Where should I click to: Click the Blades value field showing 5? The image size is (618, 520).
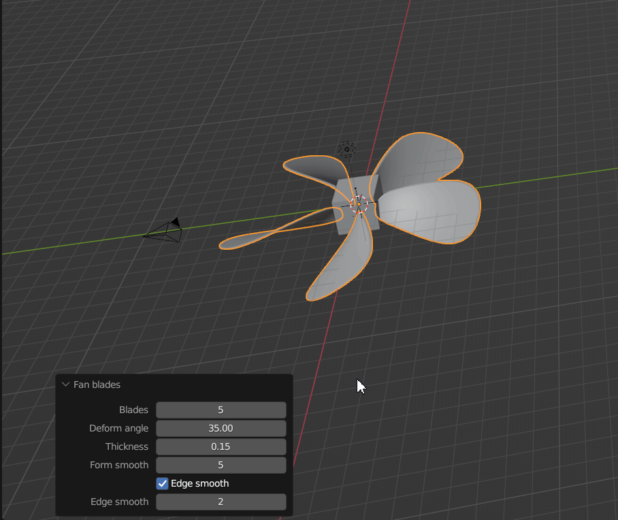tap(221, 410)
